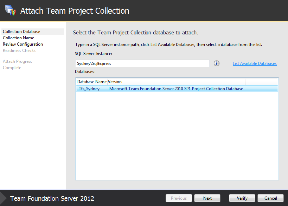Click the Next button
288x206 pixels.
pos(207,198)
